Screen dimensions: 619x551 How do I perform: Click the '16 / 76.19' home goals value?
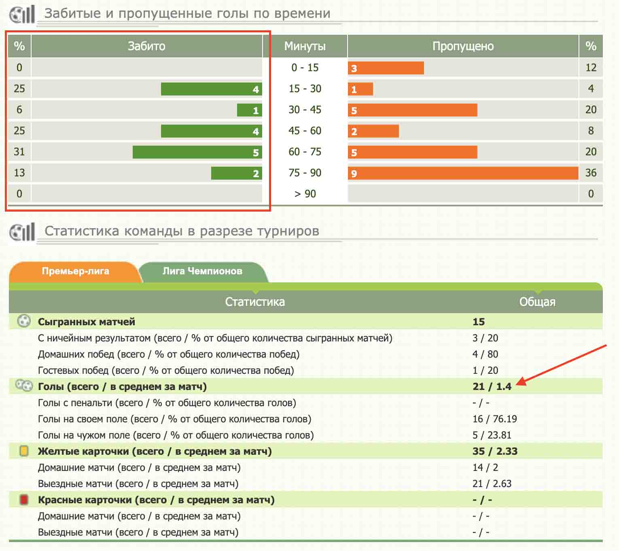tap(495, 419)
